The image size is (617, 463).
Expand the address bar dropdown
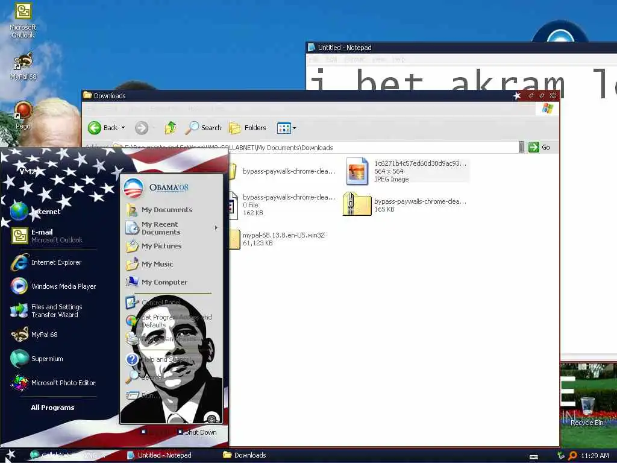[x=521, y=147]
